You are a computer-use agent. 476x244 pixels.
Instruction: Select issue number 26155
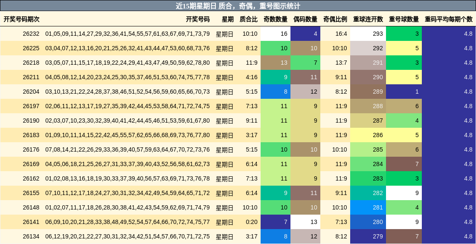tap(31, 193)
